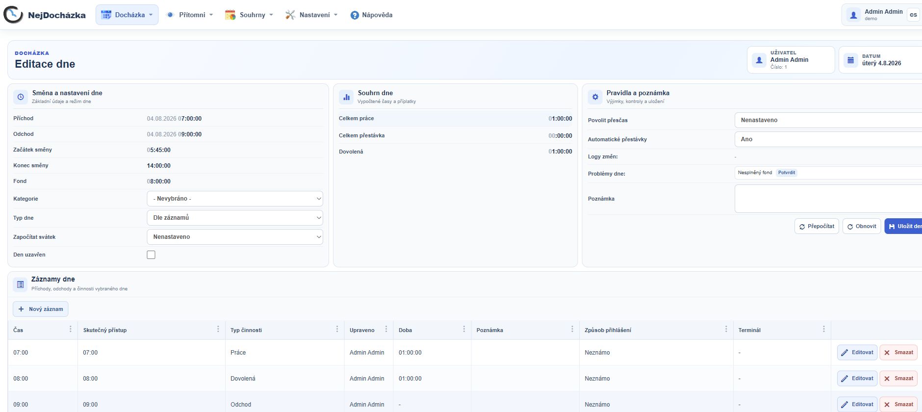The height and width of the screenshot is (412, 922).
Task: Open the Povolit přesčas dropdown
Action: pos(828,120)
